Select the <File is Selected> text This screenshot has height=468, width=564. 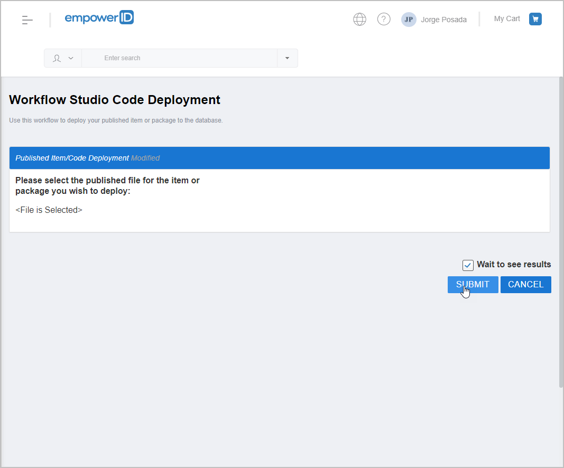point(49,210)
